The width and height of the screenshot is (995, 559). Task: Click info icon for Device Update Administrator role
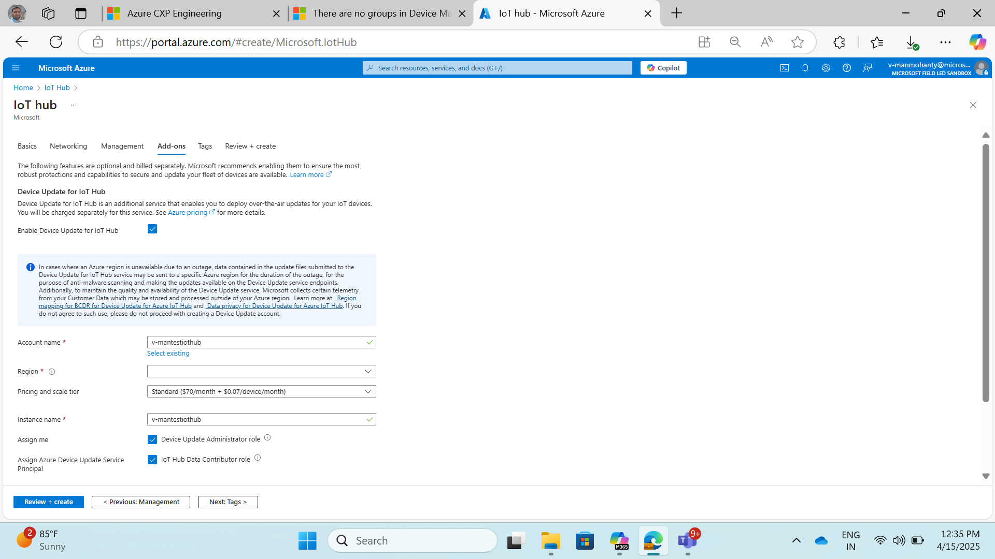[x=267, y=438]
